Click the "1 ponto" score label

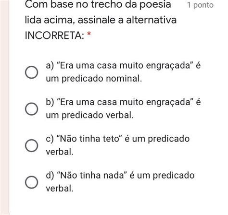200,5
